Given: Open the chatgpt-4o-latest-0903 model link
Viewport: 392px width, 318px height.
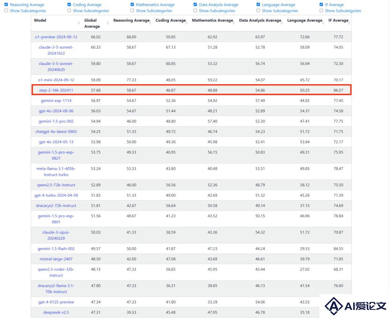Looking at the screenshot, I should tap(56, 132).
